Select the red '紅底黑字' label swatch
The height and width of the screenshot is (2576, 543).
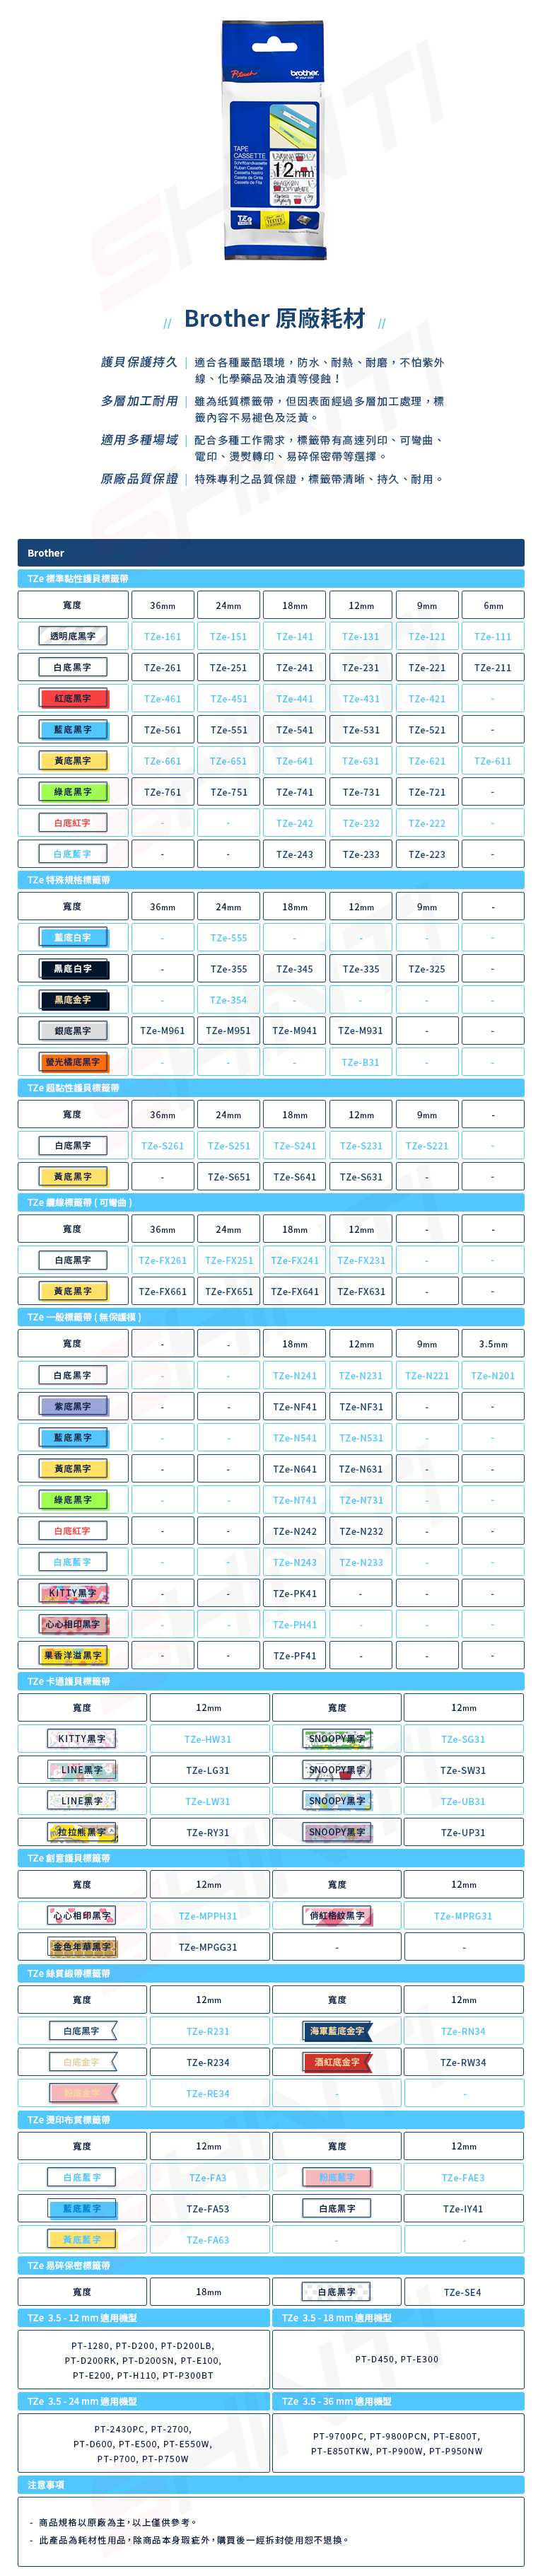pyautogui.click(x=73, y=698)
